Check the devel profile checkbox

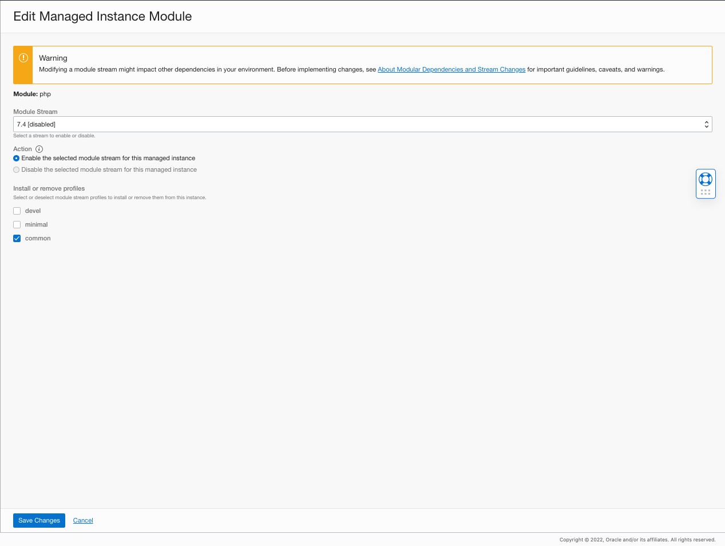[17, 211]
